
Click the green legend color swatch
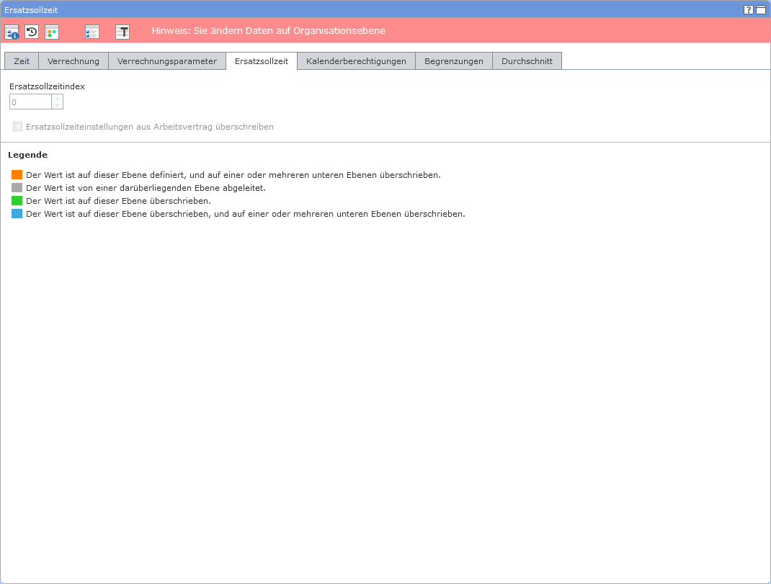pos(17,201)
